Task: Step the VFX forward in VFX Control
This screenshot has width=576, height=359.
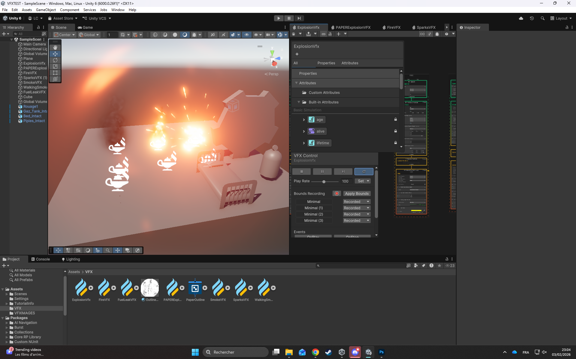Action: pyautogui.click(x=343, y=172)
